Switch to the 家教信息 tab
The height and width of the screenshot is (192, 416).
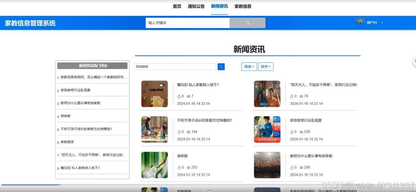pos(243,6)
